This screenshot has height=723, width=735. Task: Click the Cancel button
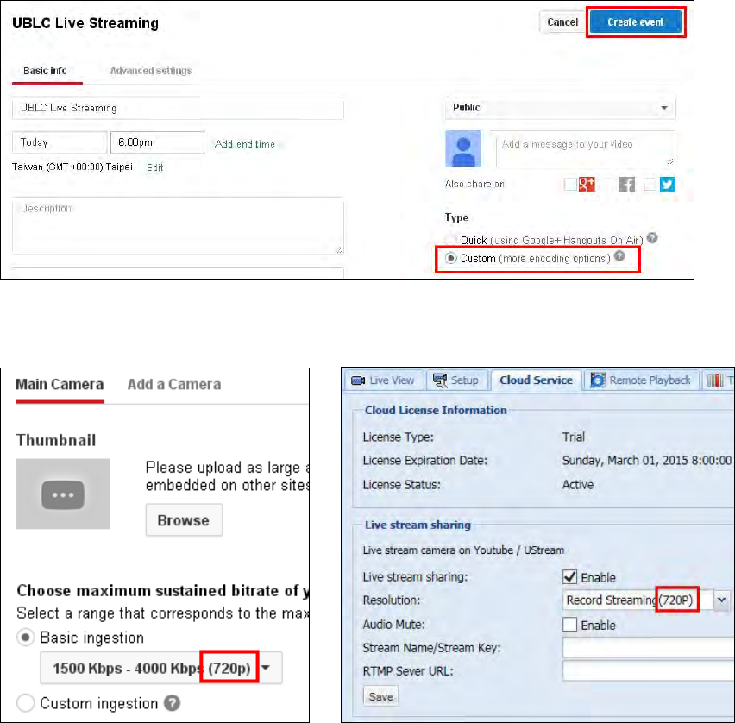pyautogui.click(x=562, y=22)
